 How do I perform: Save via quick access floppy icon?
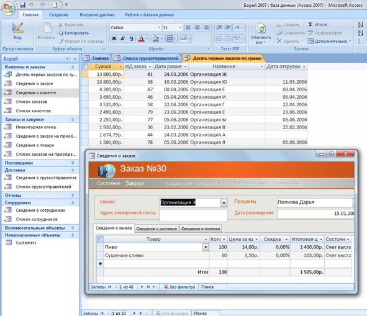pyautogui.click(x=23, y=5)
